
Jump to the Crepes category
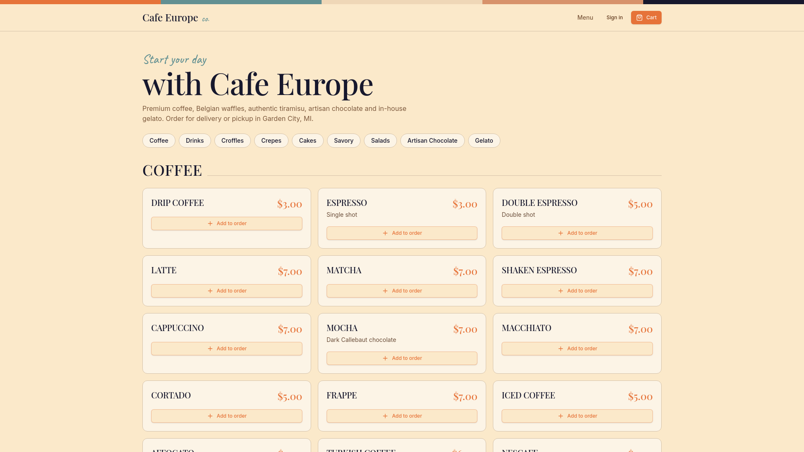pos(271,141)
